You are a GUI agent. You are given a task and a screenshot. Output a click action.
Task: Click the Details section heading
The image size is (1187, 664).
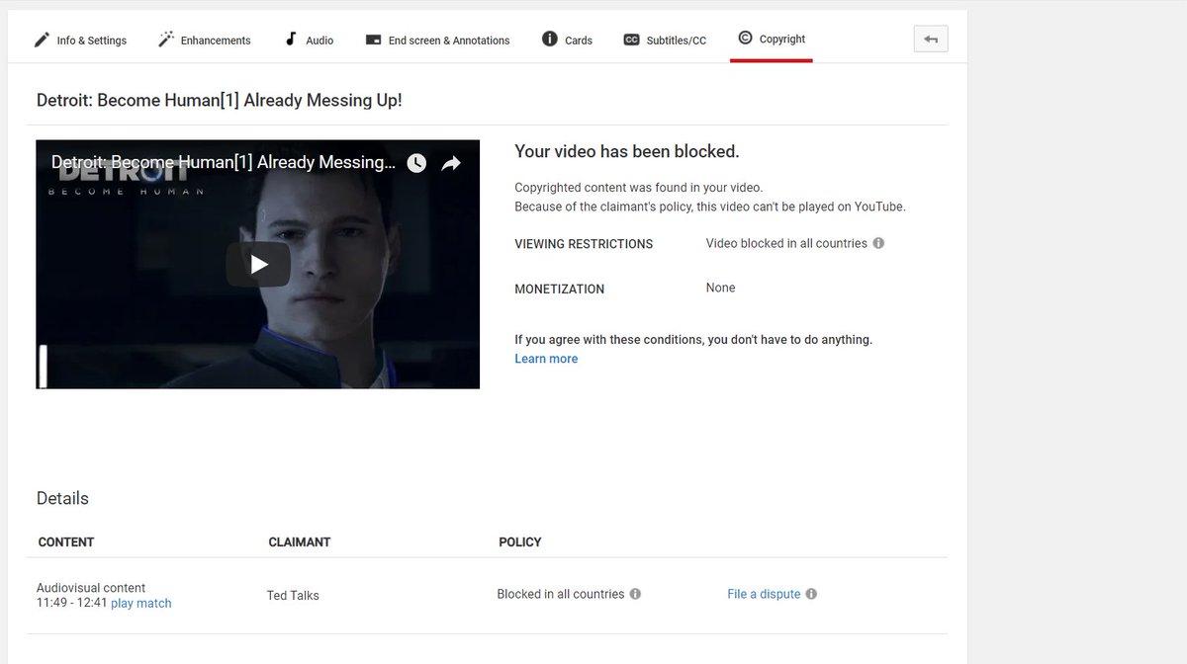[x=62, y=499]
